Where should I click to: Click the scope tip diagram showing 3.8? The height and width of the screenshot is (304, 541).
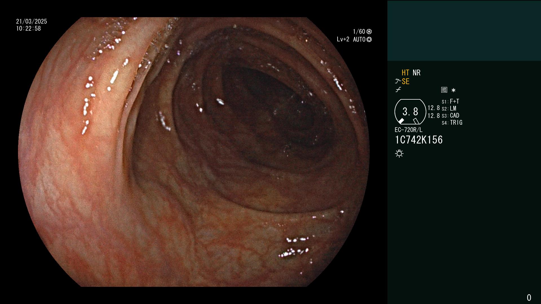click(410, 112)
